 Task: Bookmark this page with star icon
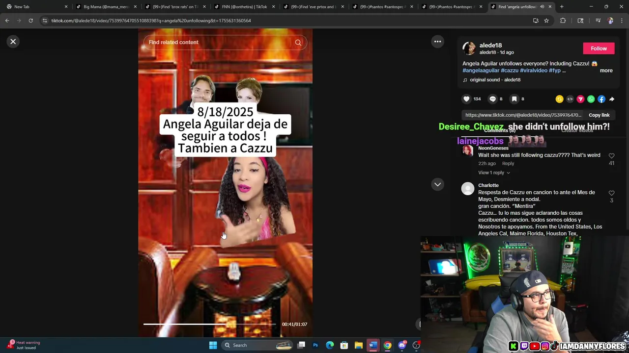click(x=546, y=21)
